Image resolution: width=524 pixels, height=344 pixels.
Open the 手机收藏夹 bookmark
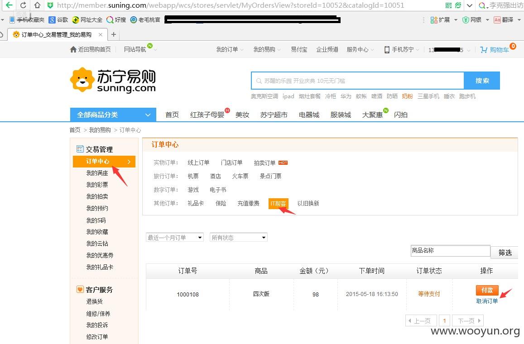(x=27, y=20)
